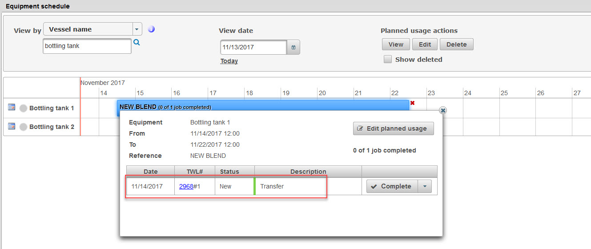Image resolution: width=591 pixels, height=249 pixels.
Task: Select the NEW BLEND timeline bar
Action: tap(263, 107)
